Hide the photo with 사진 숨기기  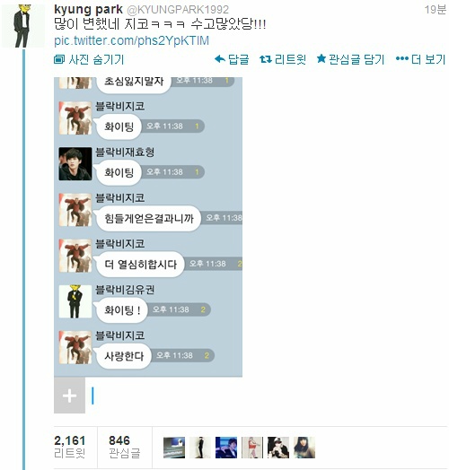tap(89, 60)
